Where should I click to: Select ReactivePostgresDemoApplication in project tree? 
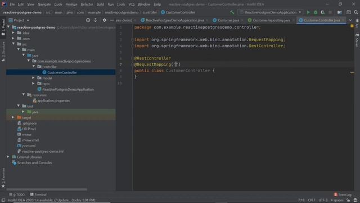[68, 89]
